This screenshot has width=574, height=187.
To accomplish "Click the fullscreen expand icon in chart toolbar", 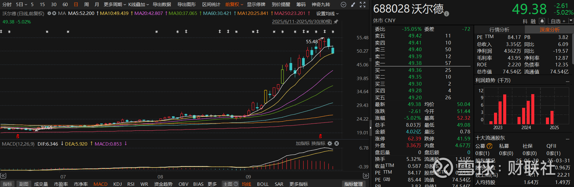I will tap(362, 5).
